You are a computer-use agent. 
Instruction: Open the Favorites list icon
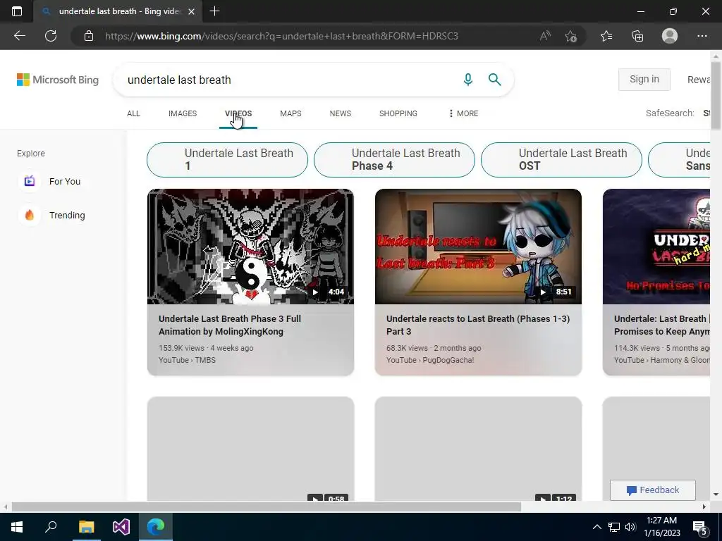606,36
